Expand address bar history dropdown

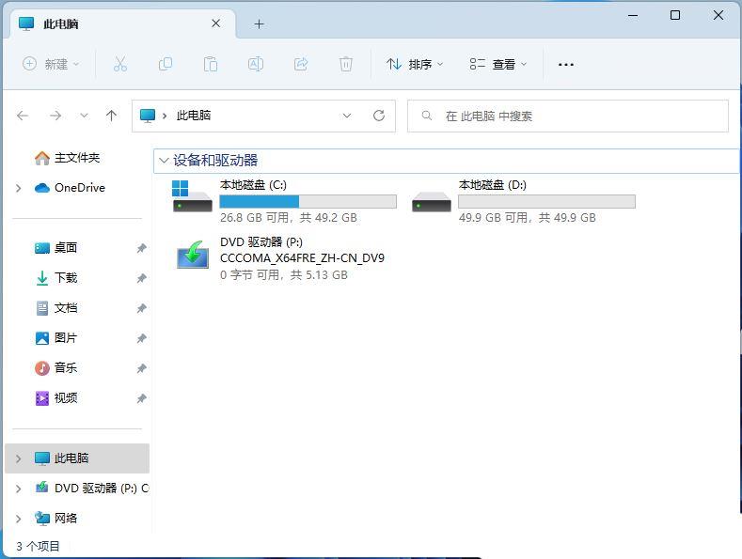347,116
